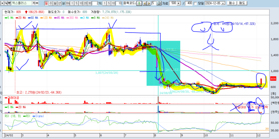The height and width of the screenshot is (139, 279).
Task: Click the clock timer icon
Action: pyautogui.click(x=159, y=3)
